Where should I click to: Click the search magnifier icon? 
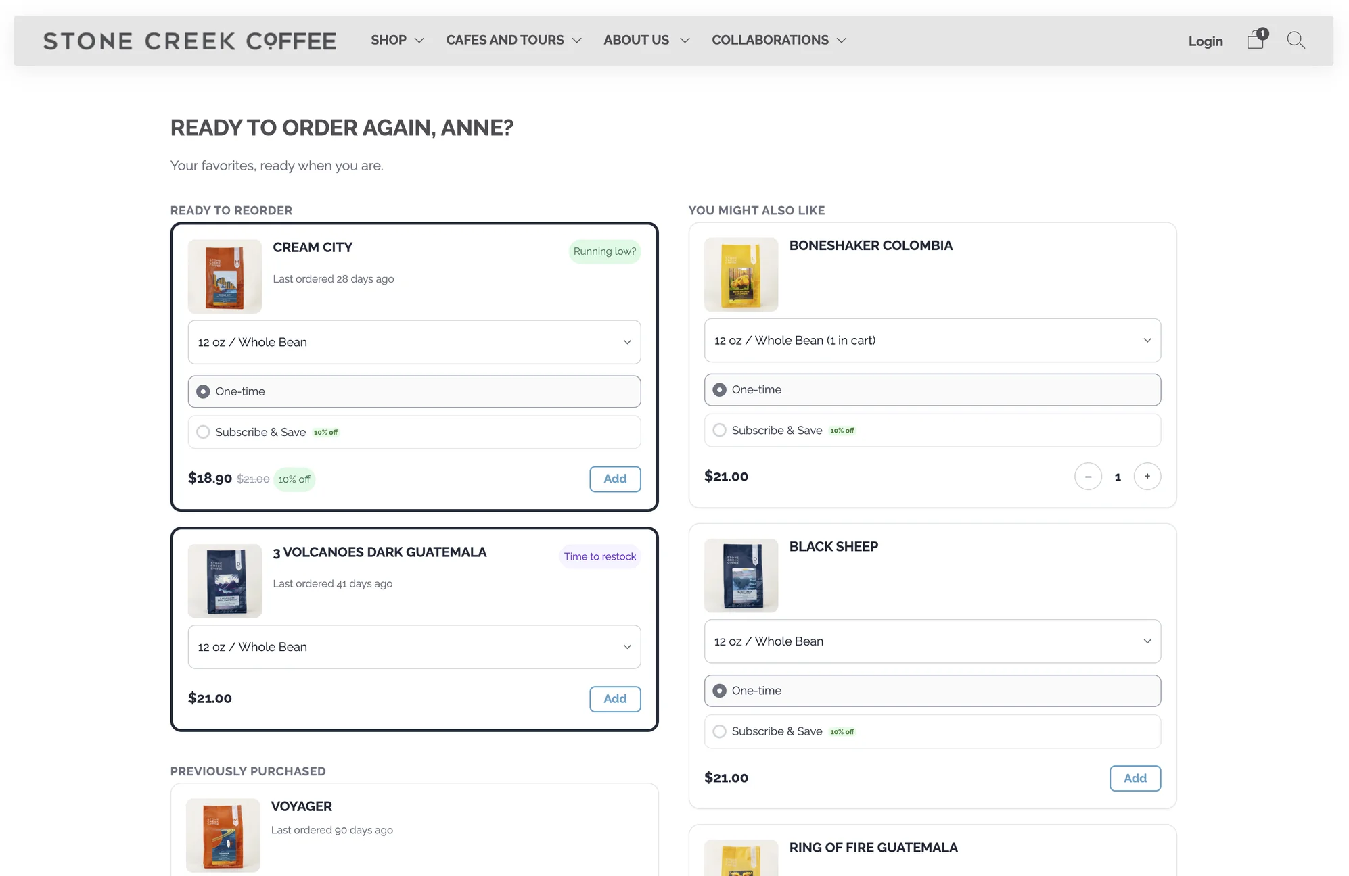pyautogui.click(x=1296, y=41)
